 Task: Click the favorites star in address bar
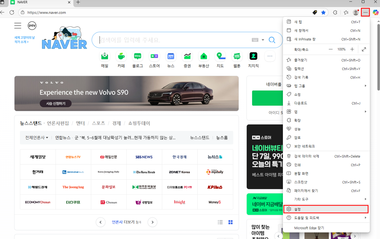(323, 12)
